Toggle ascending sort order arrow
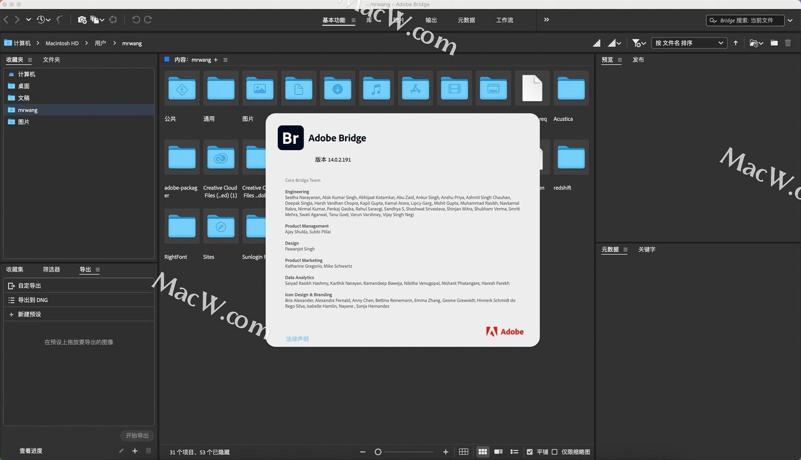 [x=735, y=43]
